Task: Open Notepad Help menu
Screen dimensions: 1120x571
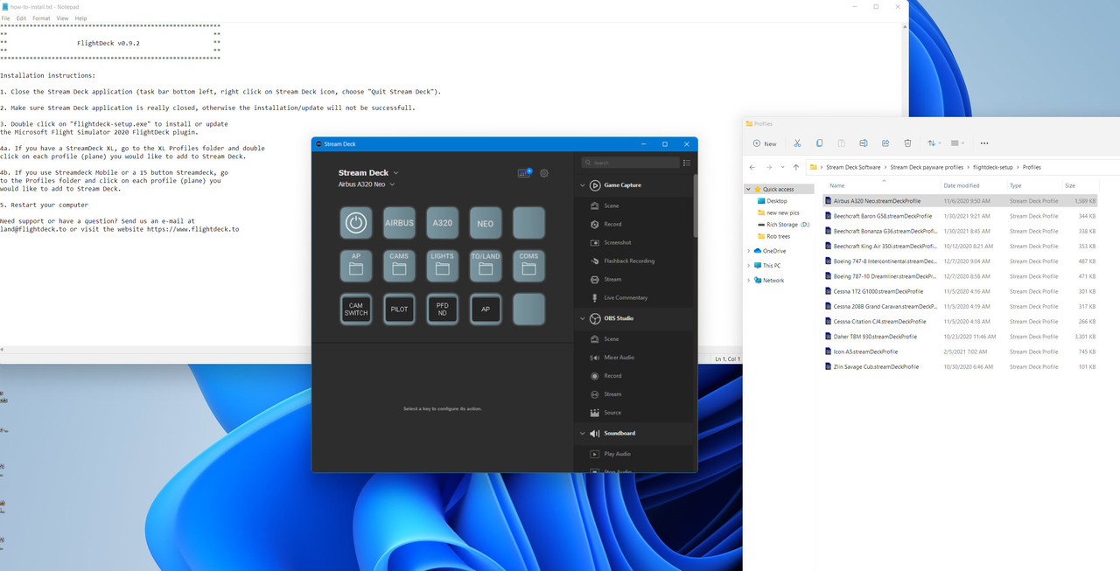Action: (80, 17)
